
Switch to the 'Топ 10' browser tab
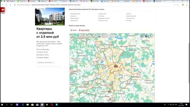(x=116, y=1)
